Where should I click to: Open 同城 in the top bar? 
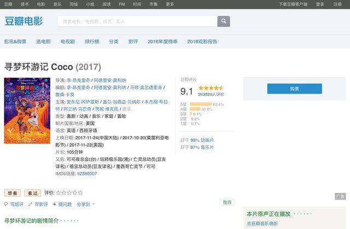pyautogui.click(x=74, y=4)
